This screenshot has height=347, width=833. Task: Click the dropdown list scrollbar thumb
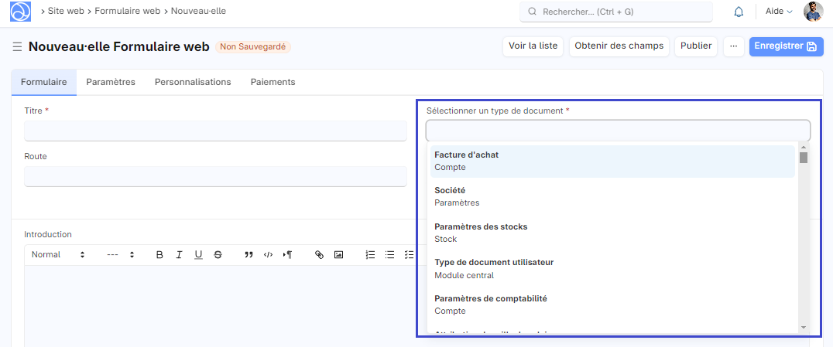tap(804, 158)
